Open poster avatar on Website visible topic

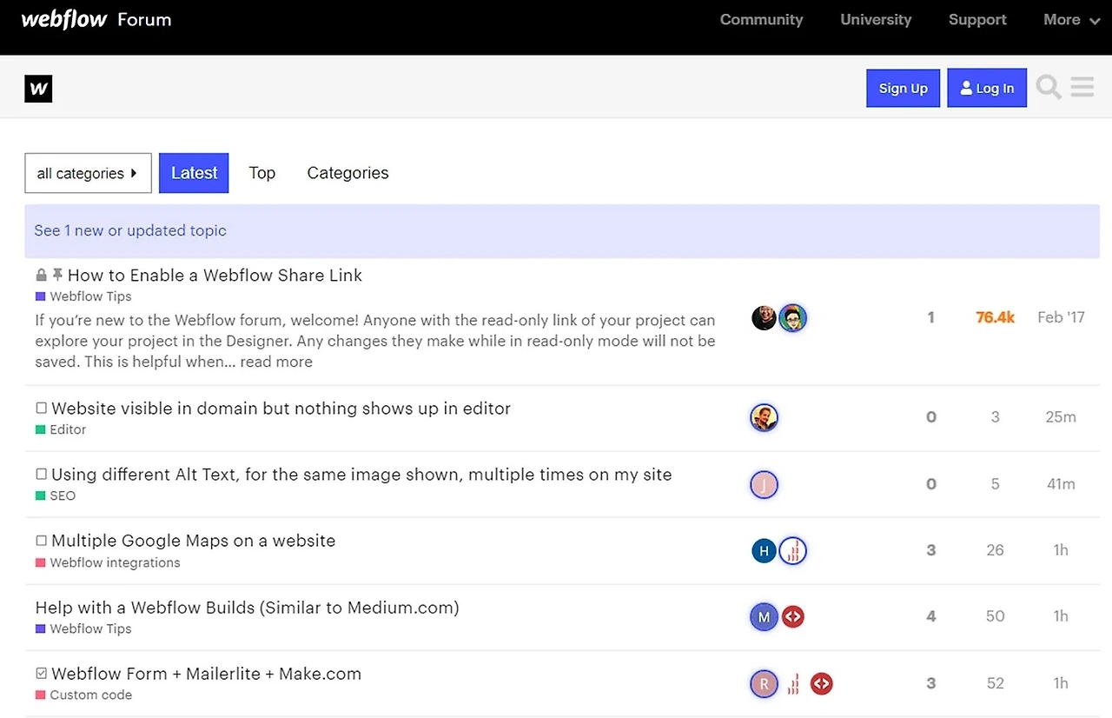coord(764,418)
